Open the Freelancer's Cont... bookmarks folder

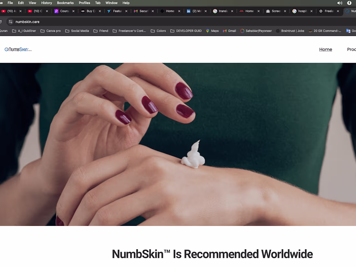pyautogui.click(x=129, y=31)
